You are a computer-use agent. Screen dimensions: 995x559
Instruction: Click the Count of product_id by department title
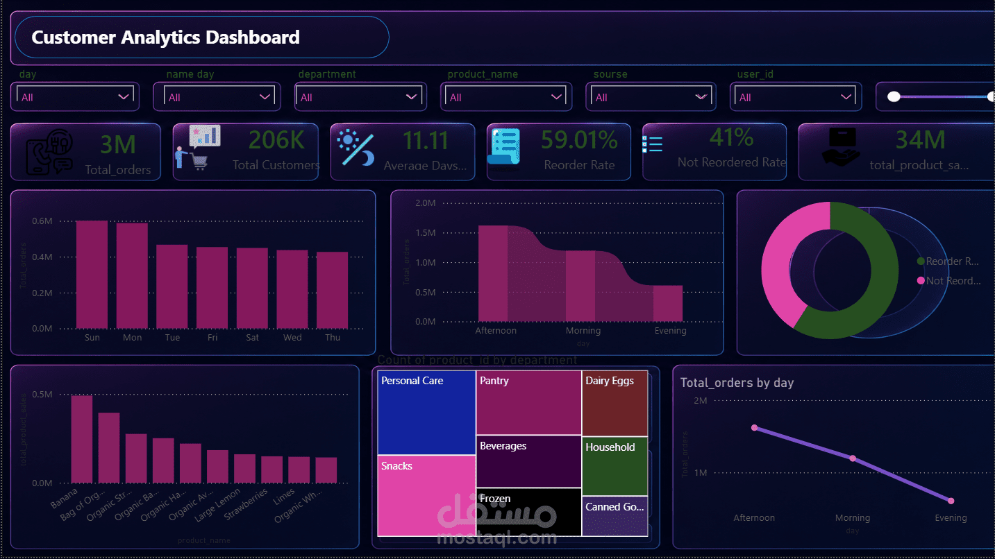tap(477, 360)
